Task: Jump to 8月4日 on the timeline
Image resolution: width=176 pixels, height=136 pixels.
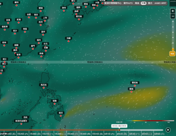Action: [x=147, y=134]
